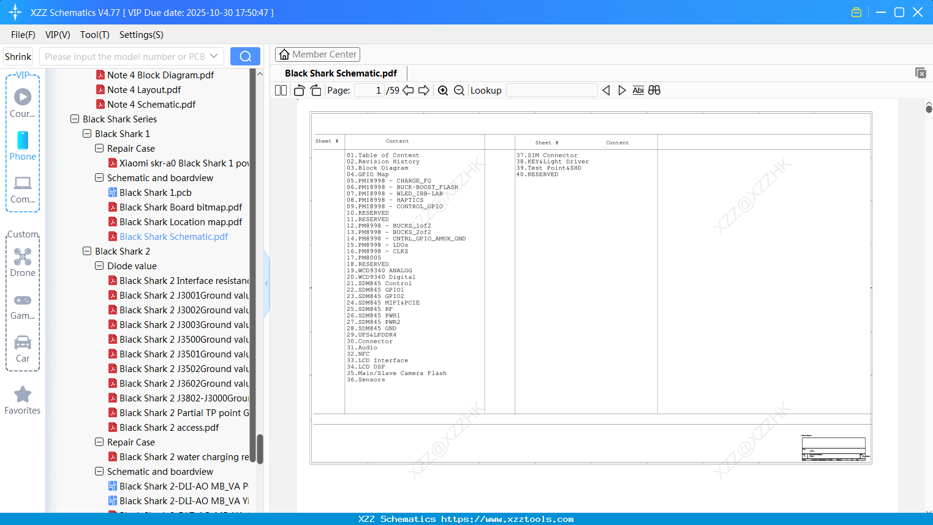933x525 pixels.
Task: Select the Computer category icon
Action: pos(23,189)
